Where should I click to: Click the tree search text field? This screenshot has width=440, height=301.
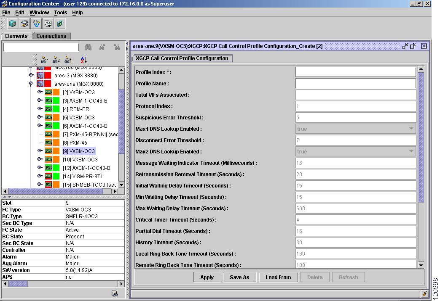pyautogui.click(x=41, y=47)
